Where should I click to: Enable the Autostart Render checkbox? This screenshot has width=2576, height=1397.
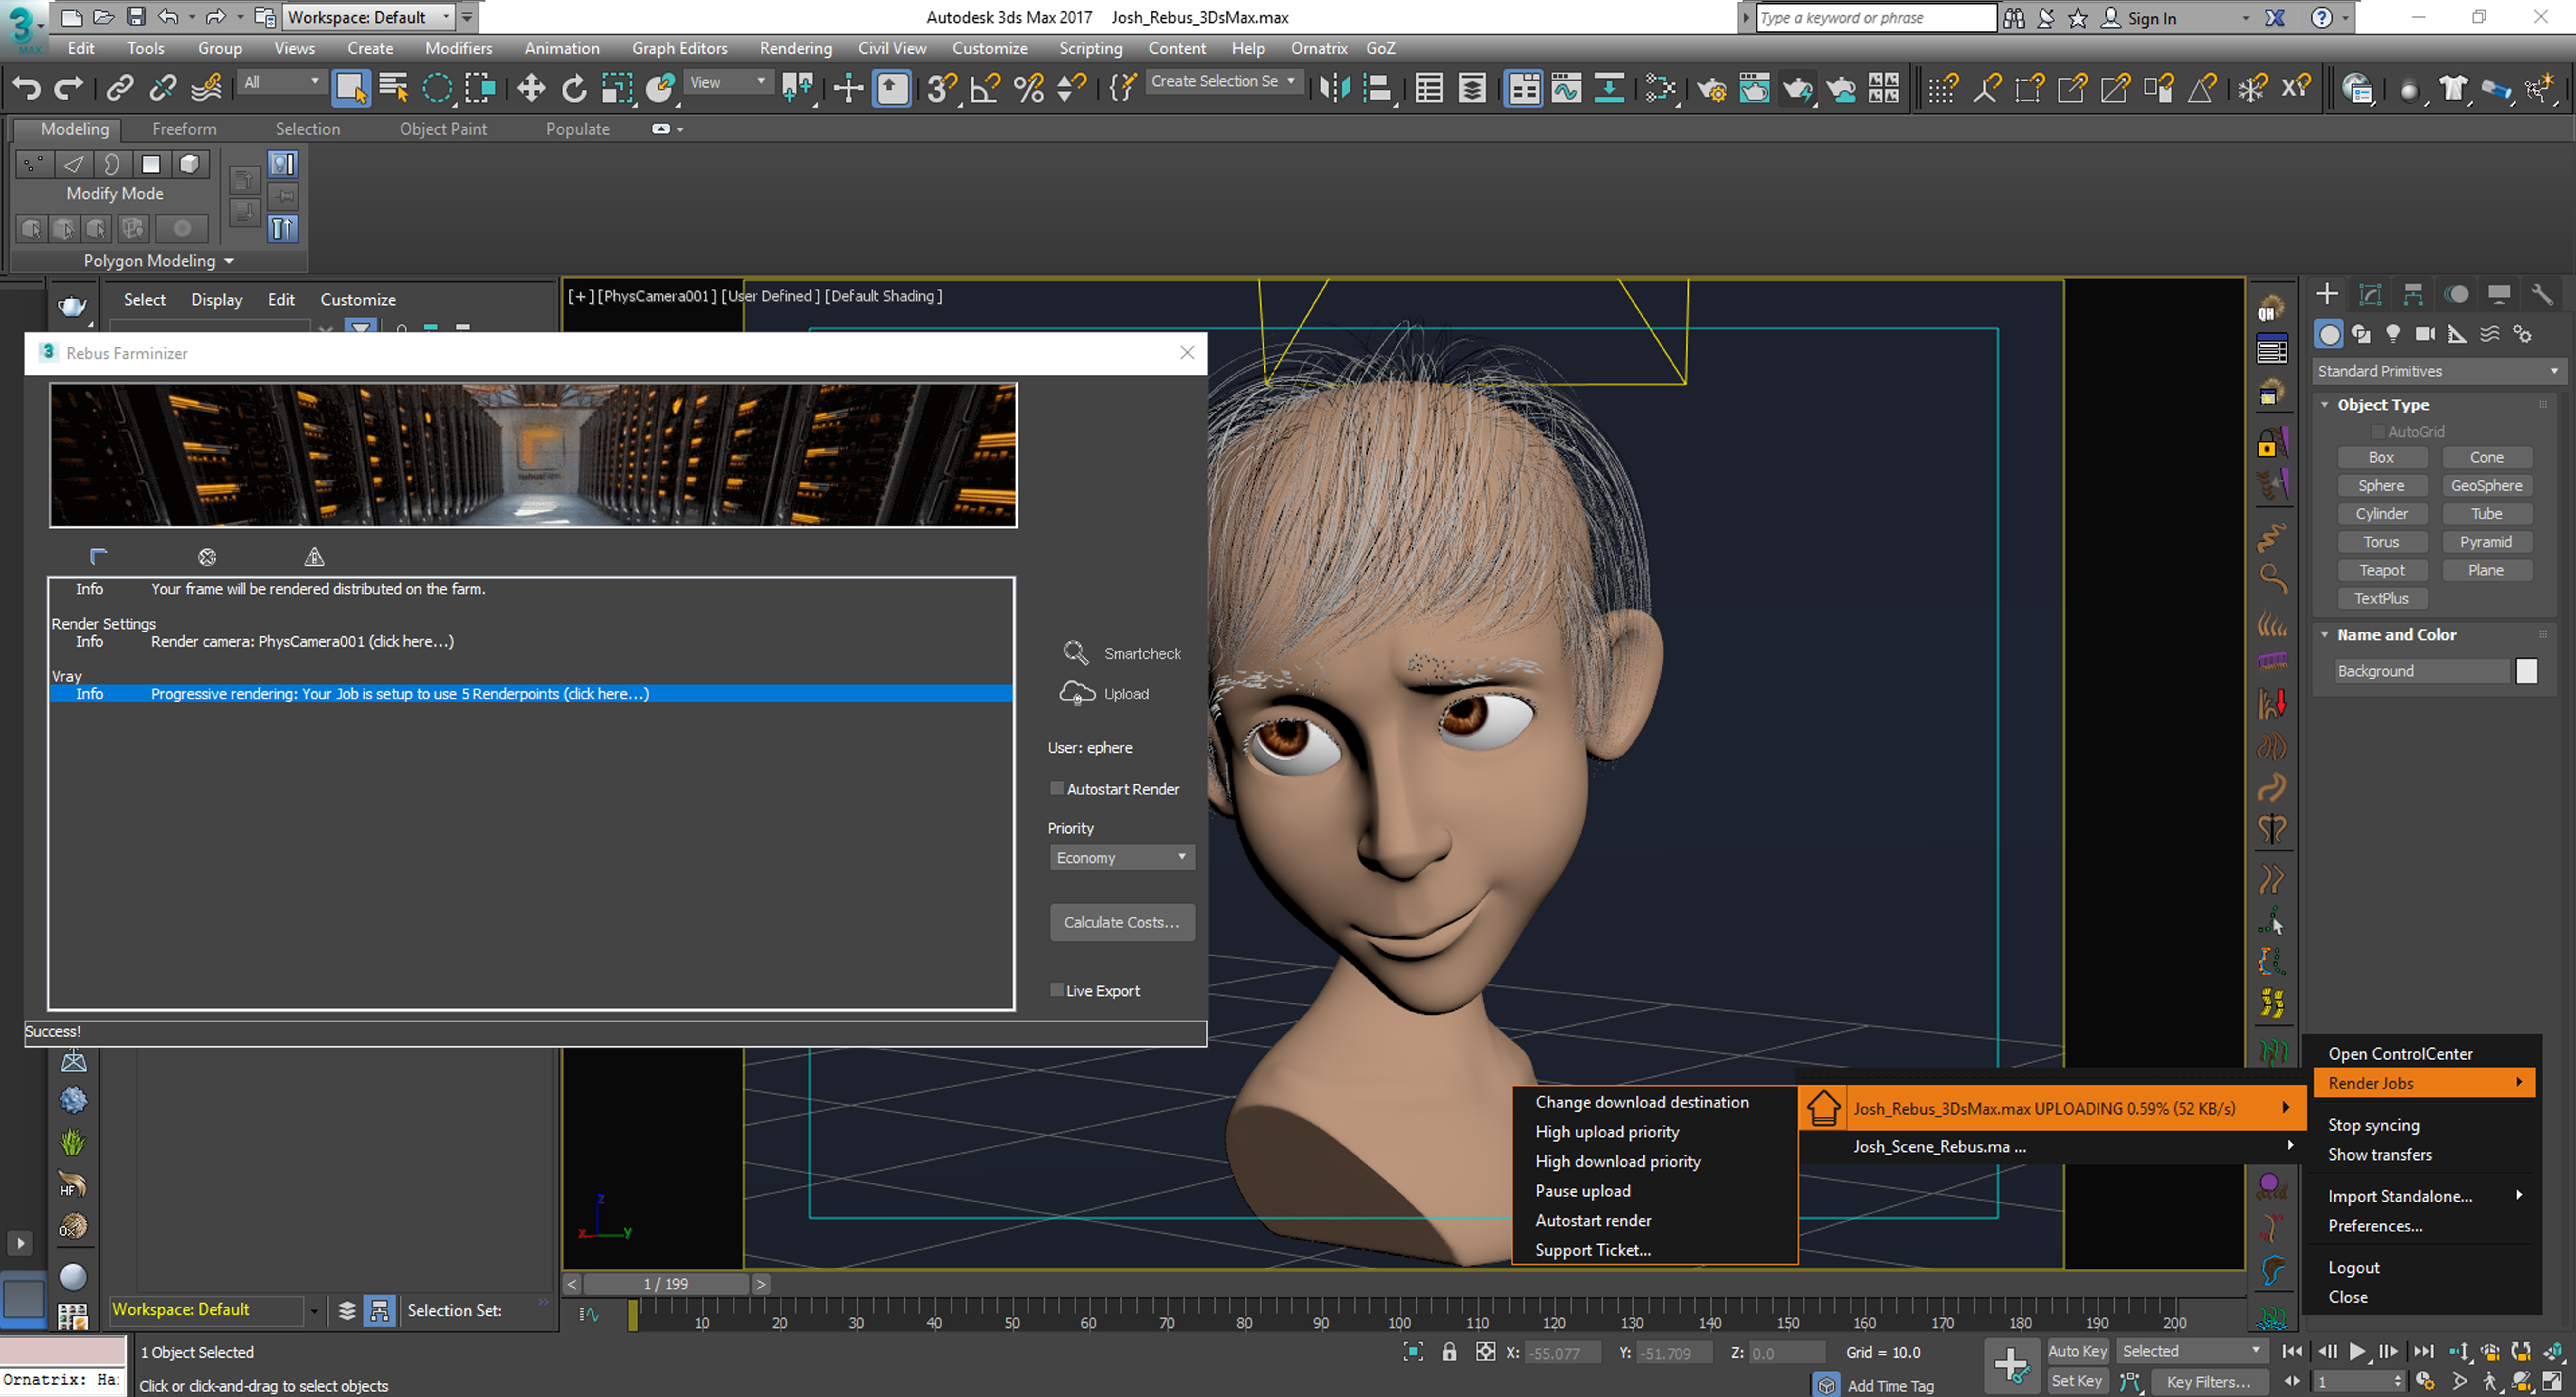pos(1057,789)
